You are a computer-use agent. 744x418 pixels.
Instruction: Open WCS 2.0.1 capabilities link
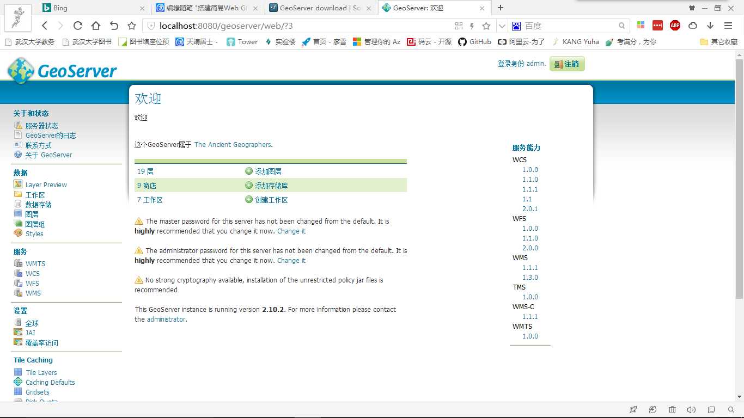point(530,209)
